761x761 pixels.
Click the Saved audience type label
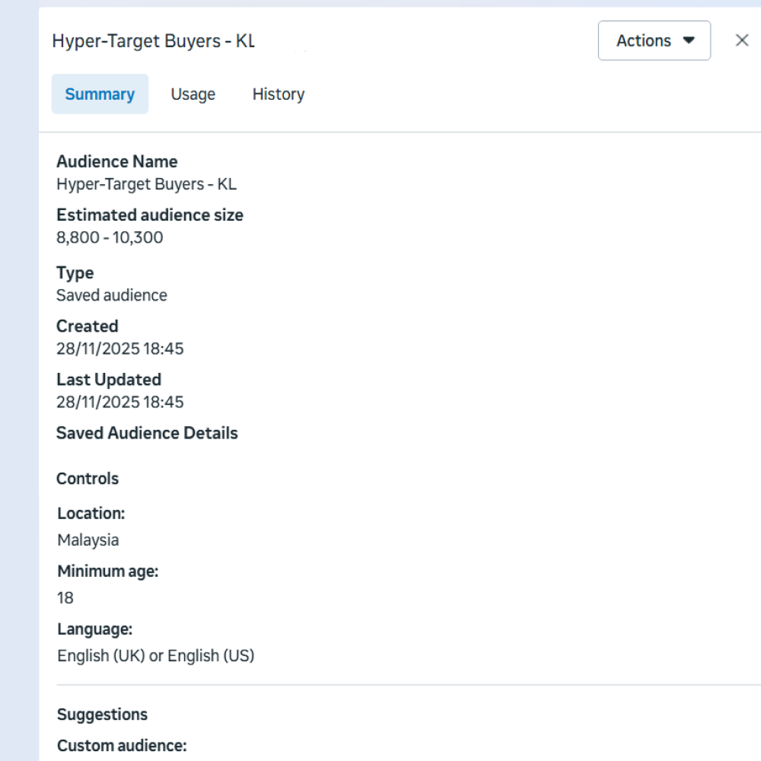[x=112, y=295]
